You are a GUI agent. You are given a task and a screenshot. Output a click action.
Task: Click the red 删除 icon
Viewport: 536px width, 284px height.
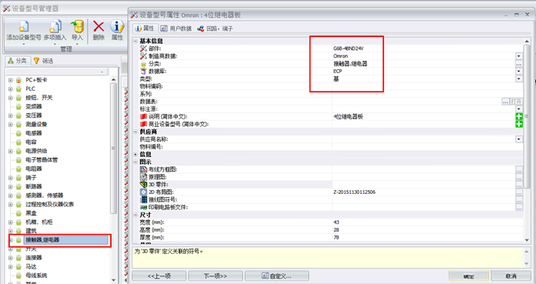pos(99,27)
